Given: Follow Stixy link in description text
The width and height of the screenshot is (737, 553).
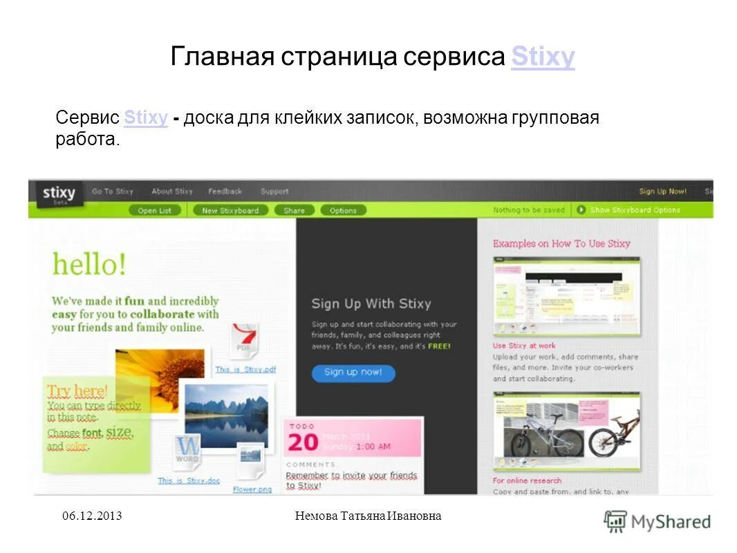Looking at the screenshot, I should coord(146,118).
